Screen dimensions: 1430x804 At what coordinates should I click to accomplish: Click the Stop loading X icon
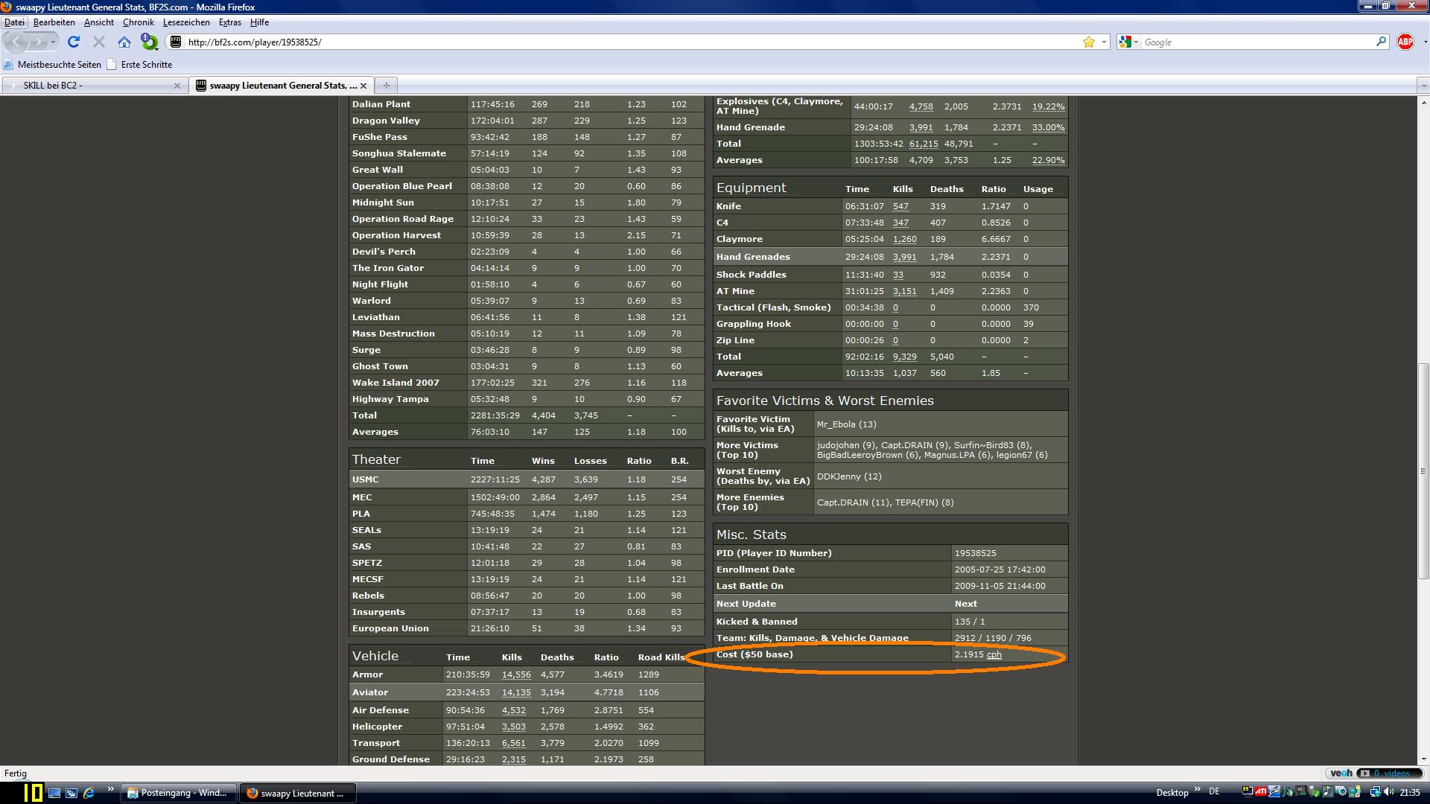tap(99, 42)
